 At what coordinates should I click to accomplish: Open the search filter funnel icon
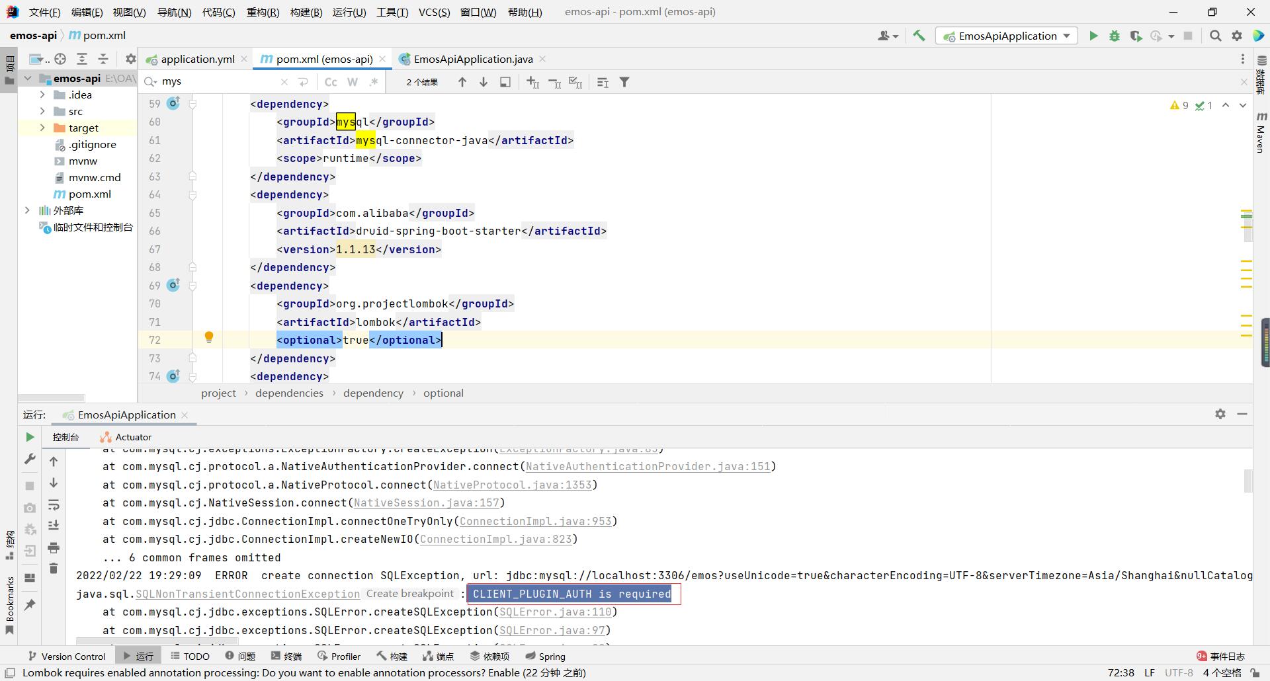pos(624,82)
